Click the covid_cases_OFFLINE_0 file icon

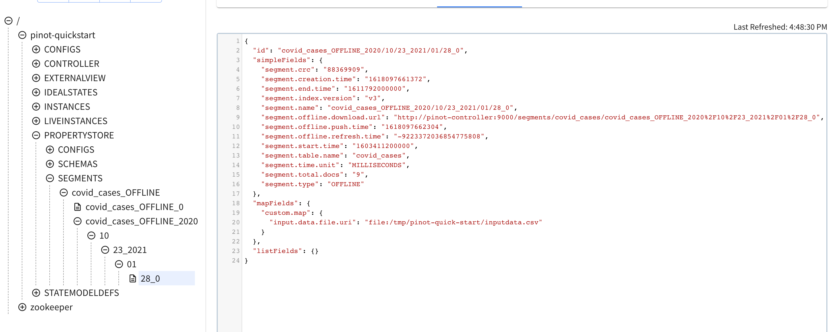(x=78, y=207)
